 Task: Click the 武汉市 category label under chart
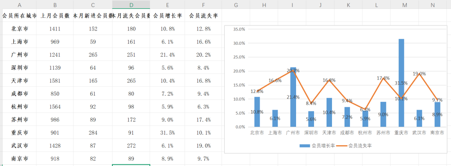pyautogui.click(x=419, y=133)
